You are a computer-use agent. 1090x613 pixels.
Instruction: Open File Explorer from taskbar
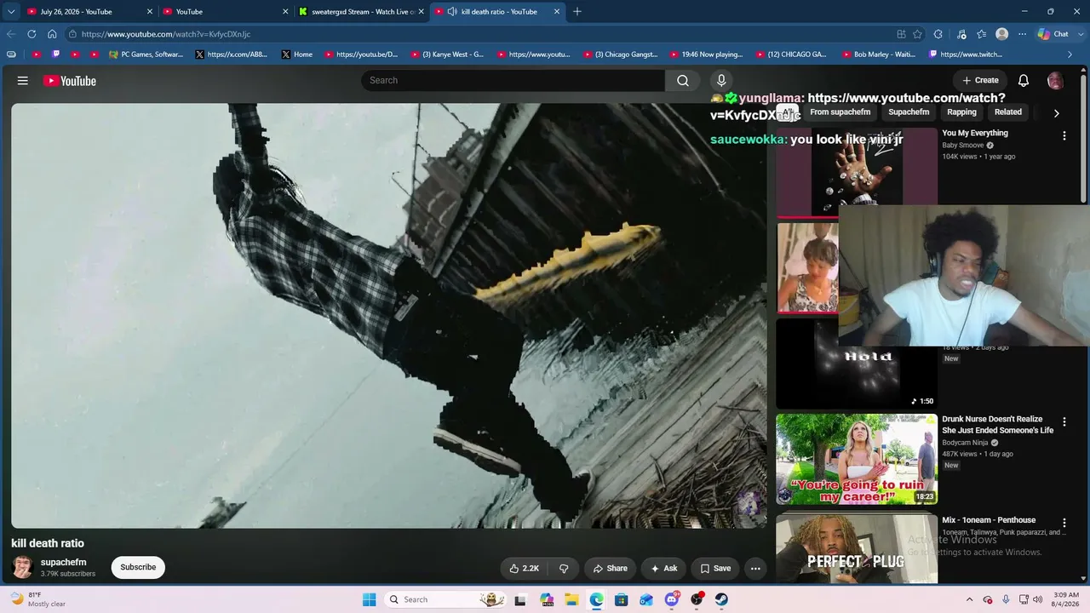click(571, 599)
